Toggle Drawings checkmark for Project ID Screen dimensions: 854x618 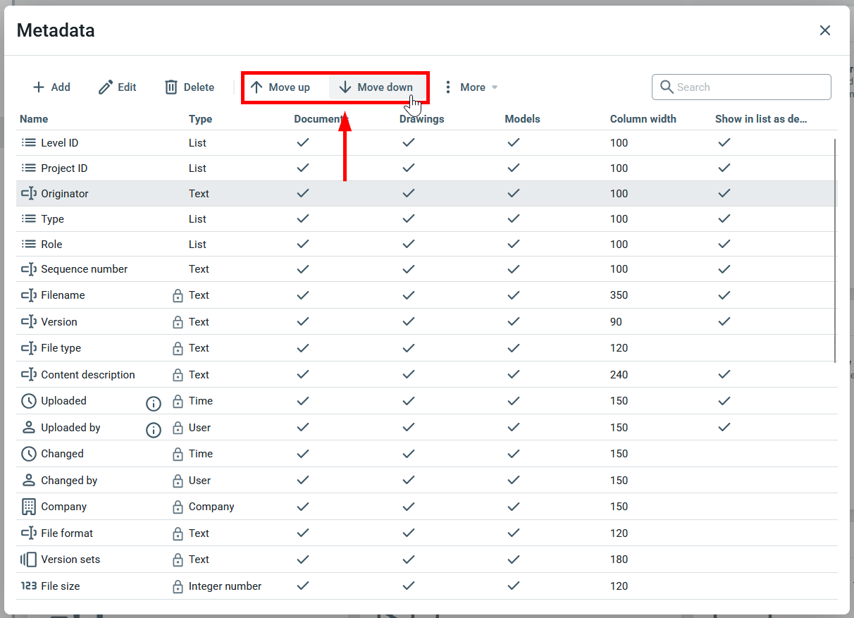pos(409,168)
